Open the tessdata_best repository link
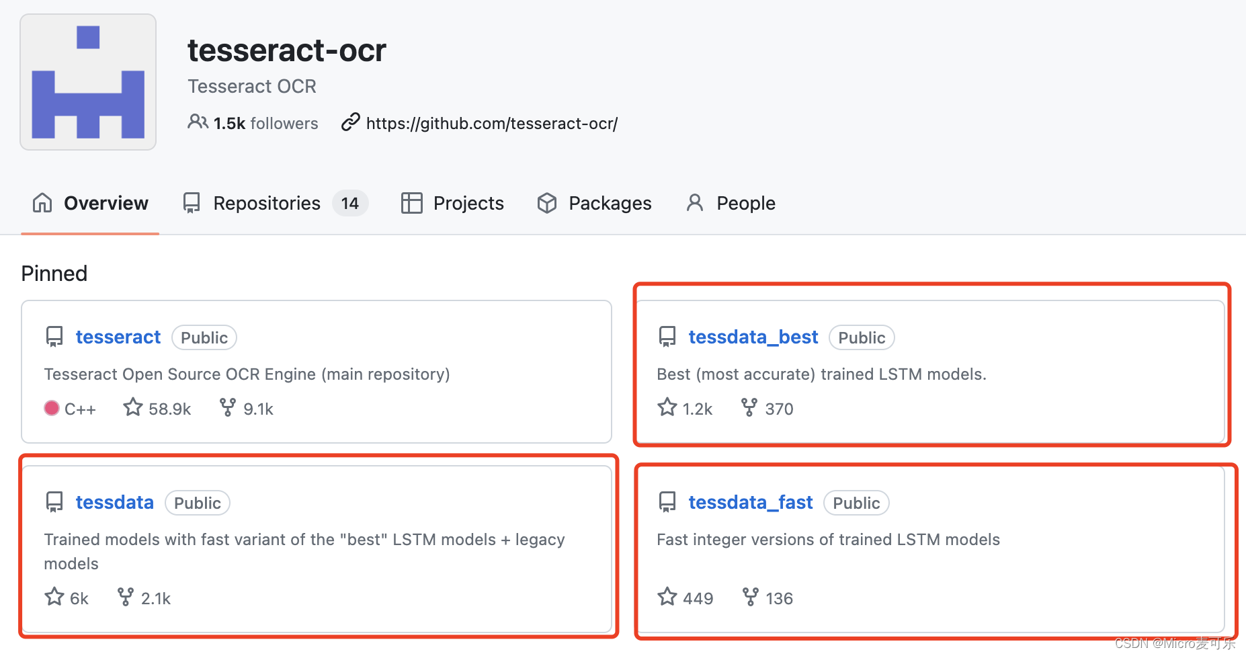Screen dimensions: 1246x656 point(753,337)
